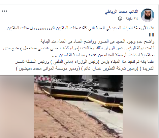Click the first line starting هذه الأرصفة
This screenshot has height=138, width=159.
[81, 28]
